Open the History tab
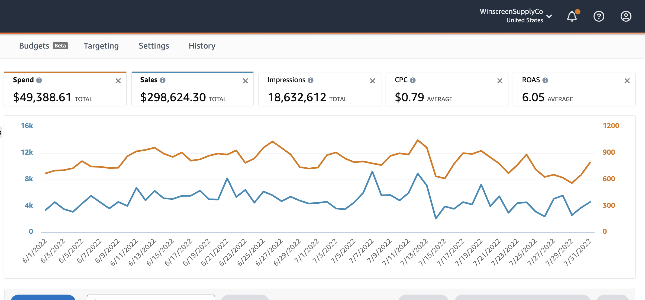This screenshot has width=645, height=300. pyautogui.click(x=202, y=46)
